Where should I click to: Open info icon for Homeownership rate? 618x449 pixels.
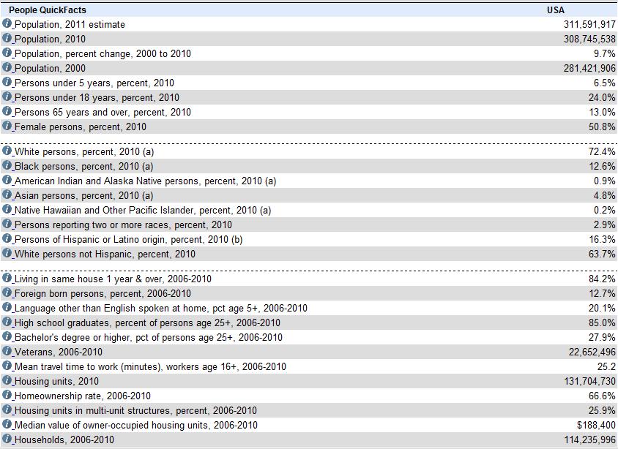[x=7, y=395]
